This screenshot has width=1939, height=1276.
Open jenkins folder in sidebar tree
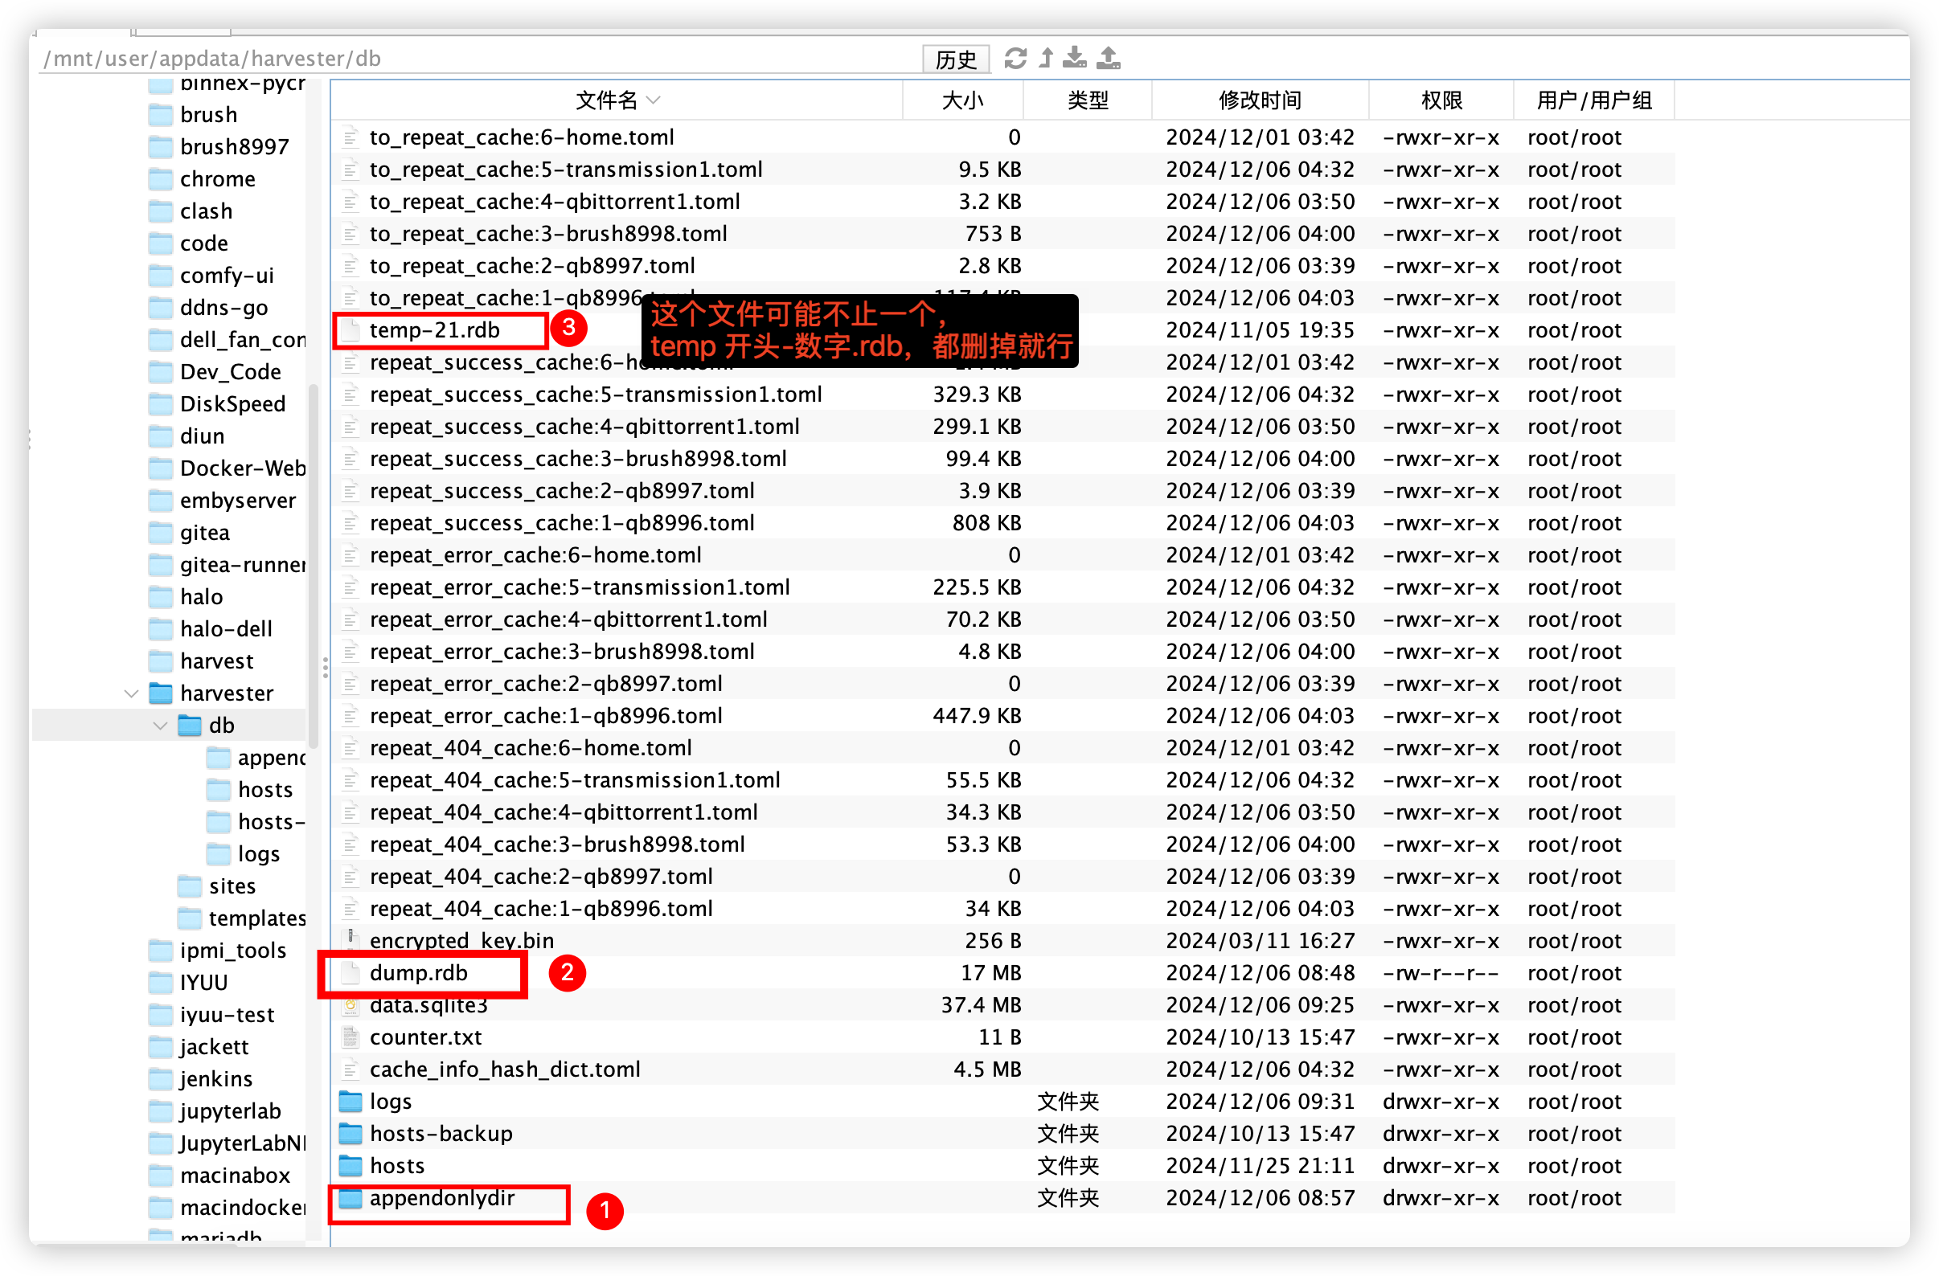point(215,1079)
